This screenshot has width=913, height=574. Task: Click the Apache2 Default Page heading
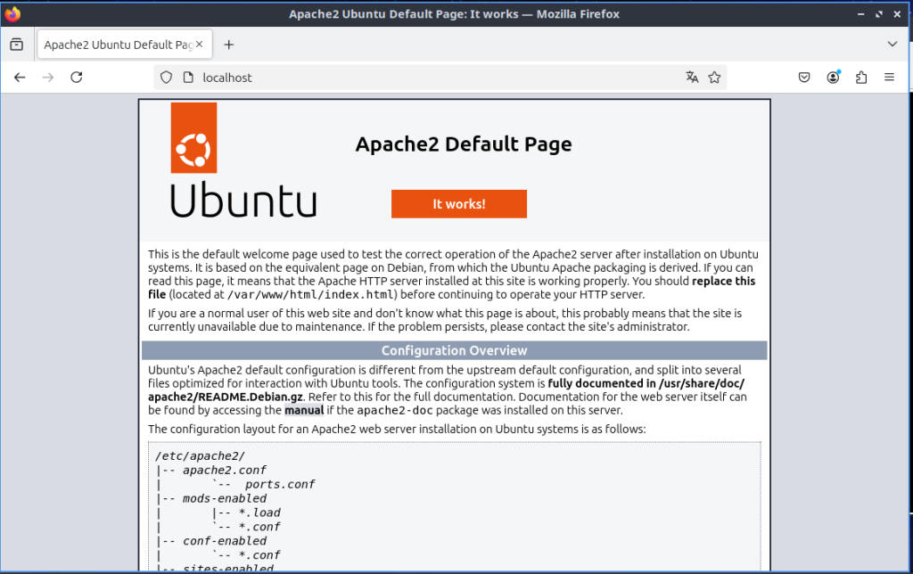pos(464,143)
